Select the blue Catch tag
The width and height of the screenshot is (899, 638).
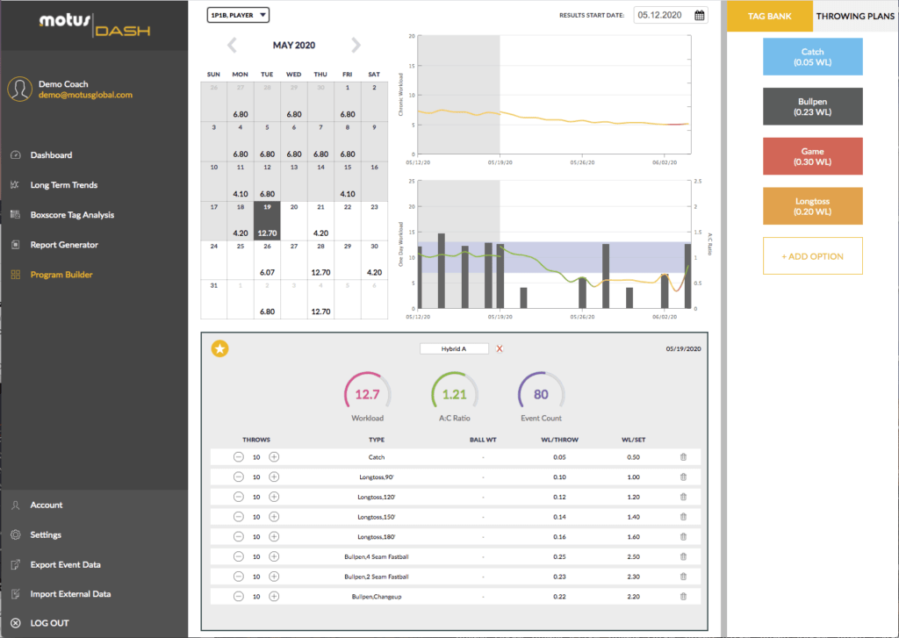point(812,57)
